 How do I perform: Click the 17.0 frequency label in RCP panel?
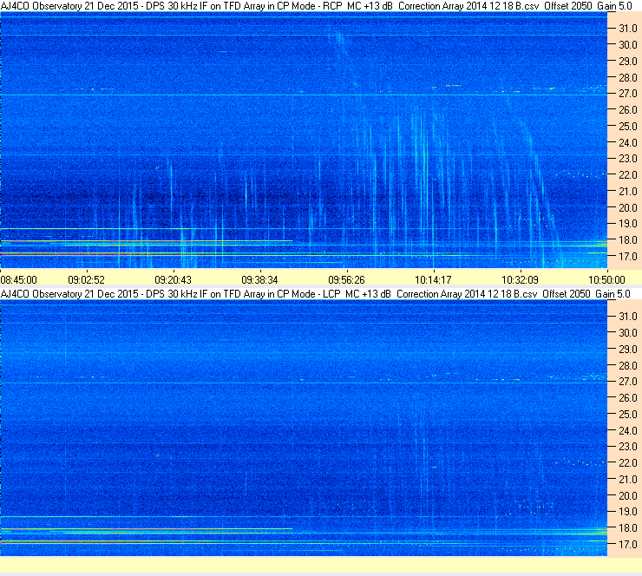point(628,257)
